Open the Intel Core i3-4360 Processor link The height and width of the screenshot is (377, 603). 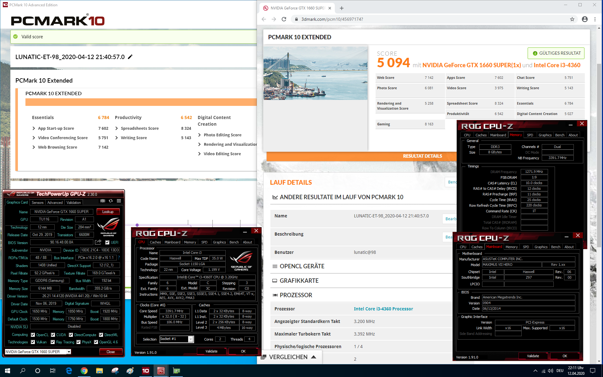(x=383, y=309)
